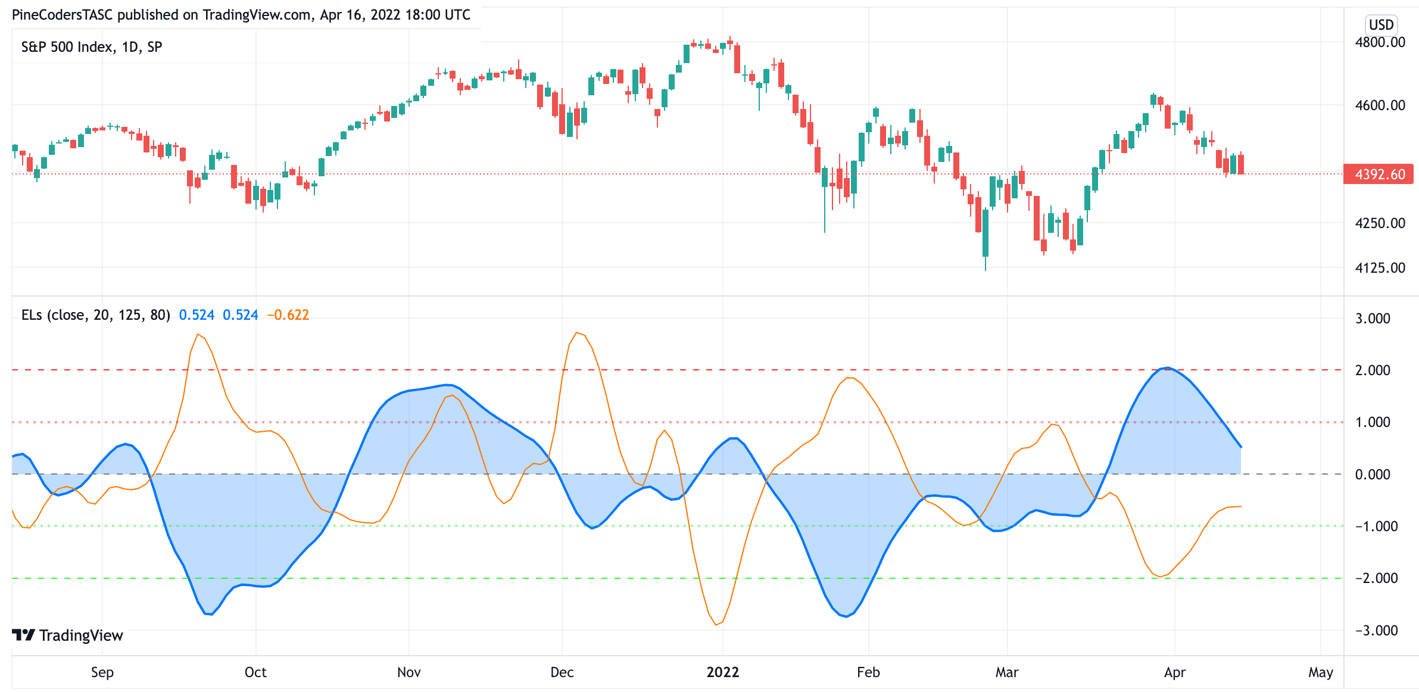Screen dimensions: 1419x692
Task: Click the Nov label on time axis
Action: pyautogui.click(x=409, y=672)
